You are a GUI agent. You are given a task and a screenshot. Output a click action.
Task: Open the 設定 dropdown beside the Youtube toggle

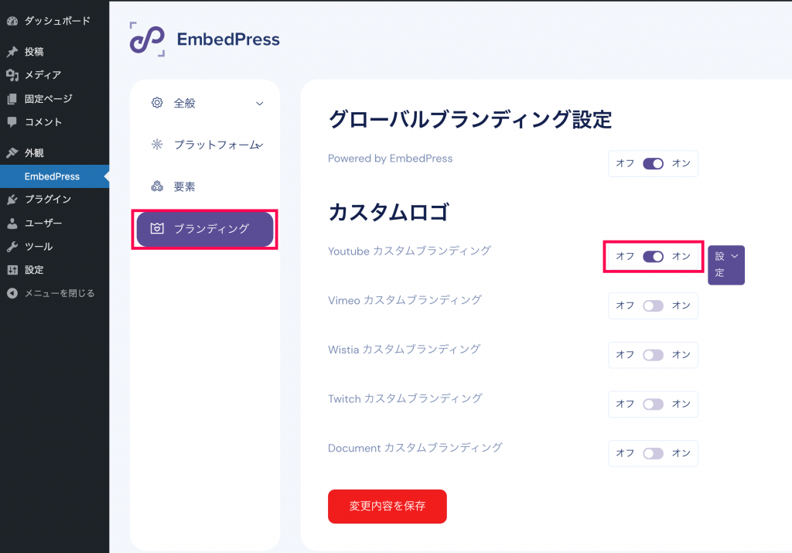point(725,265)
